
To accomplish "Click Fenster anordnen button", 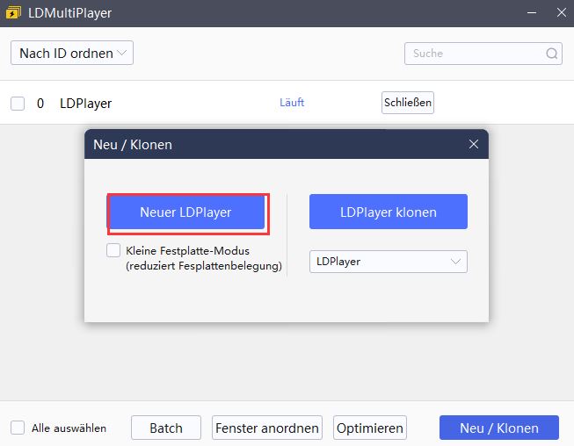I will [267, 428].
